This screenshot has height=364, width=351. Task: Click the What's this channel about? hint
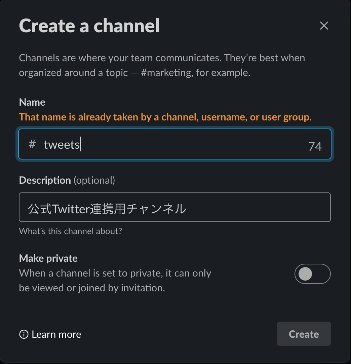tap(70, 231)
